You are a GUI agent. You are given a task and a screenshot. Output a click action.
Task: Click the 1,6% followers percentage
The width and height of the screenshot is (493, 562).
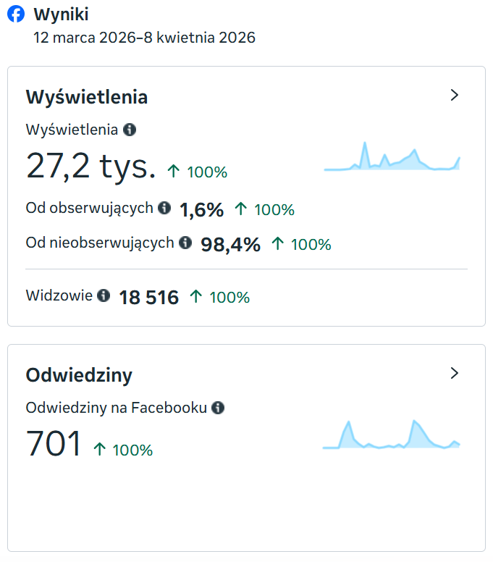coord(201,211)
